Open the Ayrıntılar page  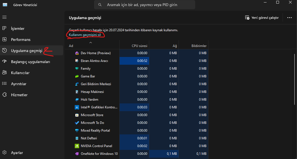32,84
